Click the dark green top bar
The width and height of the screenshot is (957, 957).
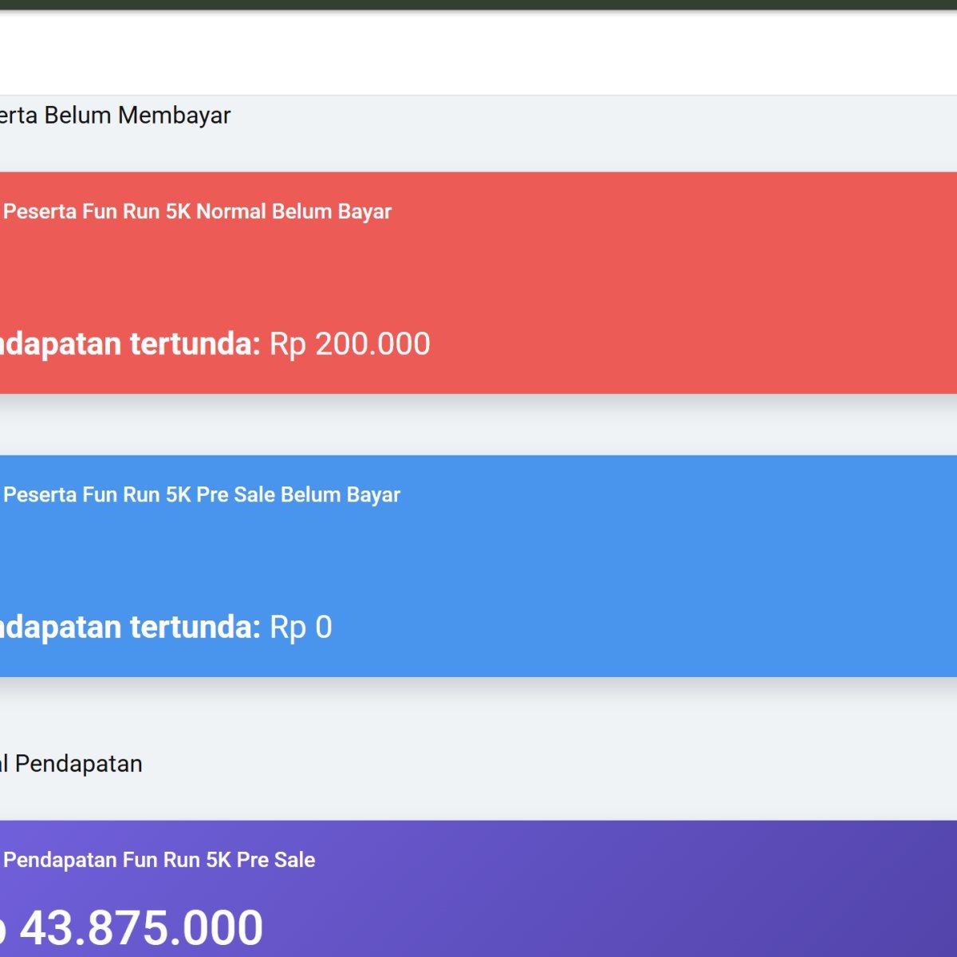(x=478, y=4)
